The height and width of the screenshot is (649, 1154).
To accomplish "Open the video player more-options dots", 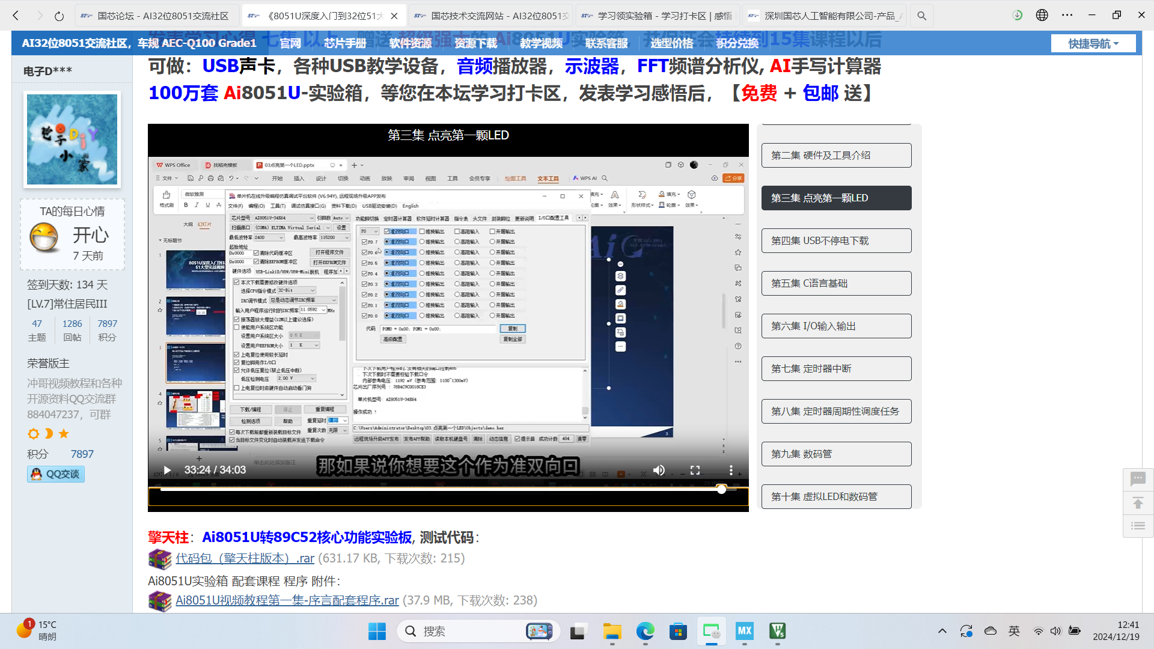I will pyautogui.click(x=731, y=470).
